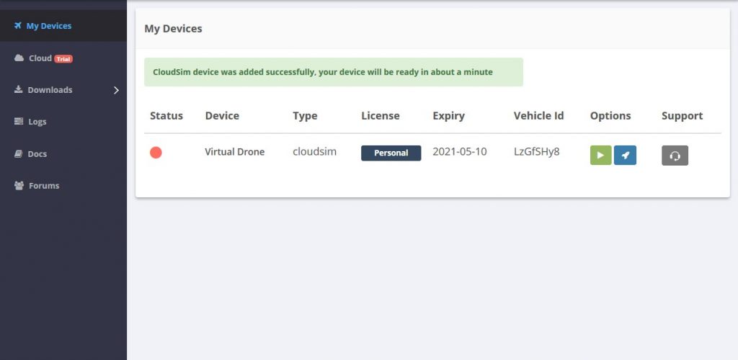Screen dimensions: 738x360
Task: Visit the Forums page
Action: point(44,185)
